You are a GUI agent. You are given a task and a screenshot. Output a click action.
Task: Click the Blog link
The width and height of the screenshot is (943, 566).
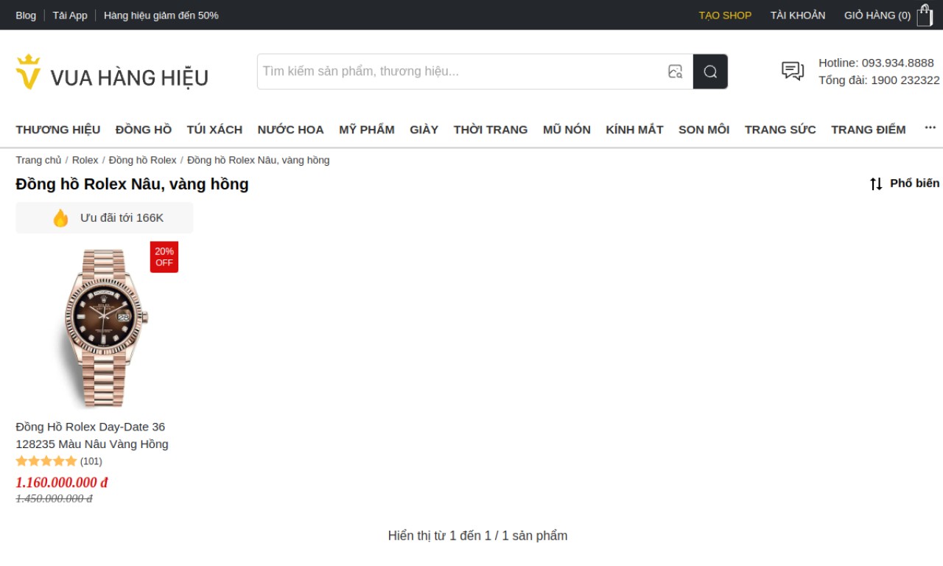[x=26, y=15]
